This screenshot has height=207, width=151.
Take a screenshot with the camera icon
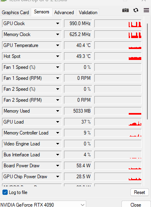click(x=125, y=10)
